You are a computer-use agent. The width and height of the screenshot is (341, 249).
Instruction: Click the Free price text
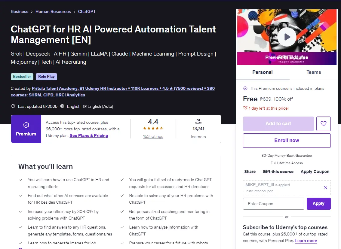(250, 99)
